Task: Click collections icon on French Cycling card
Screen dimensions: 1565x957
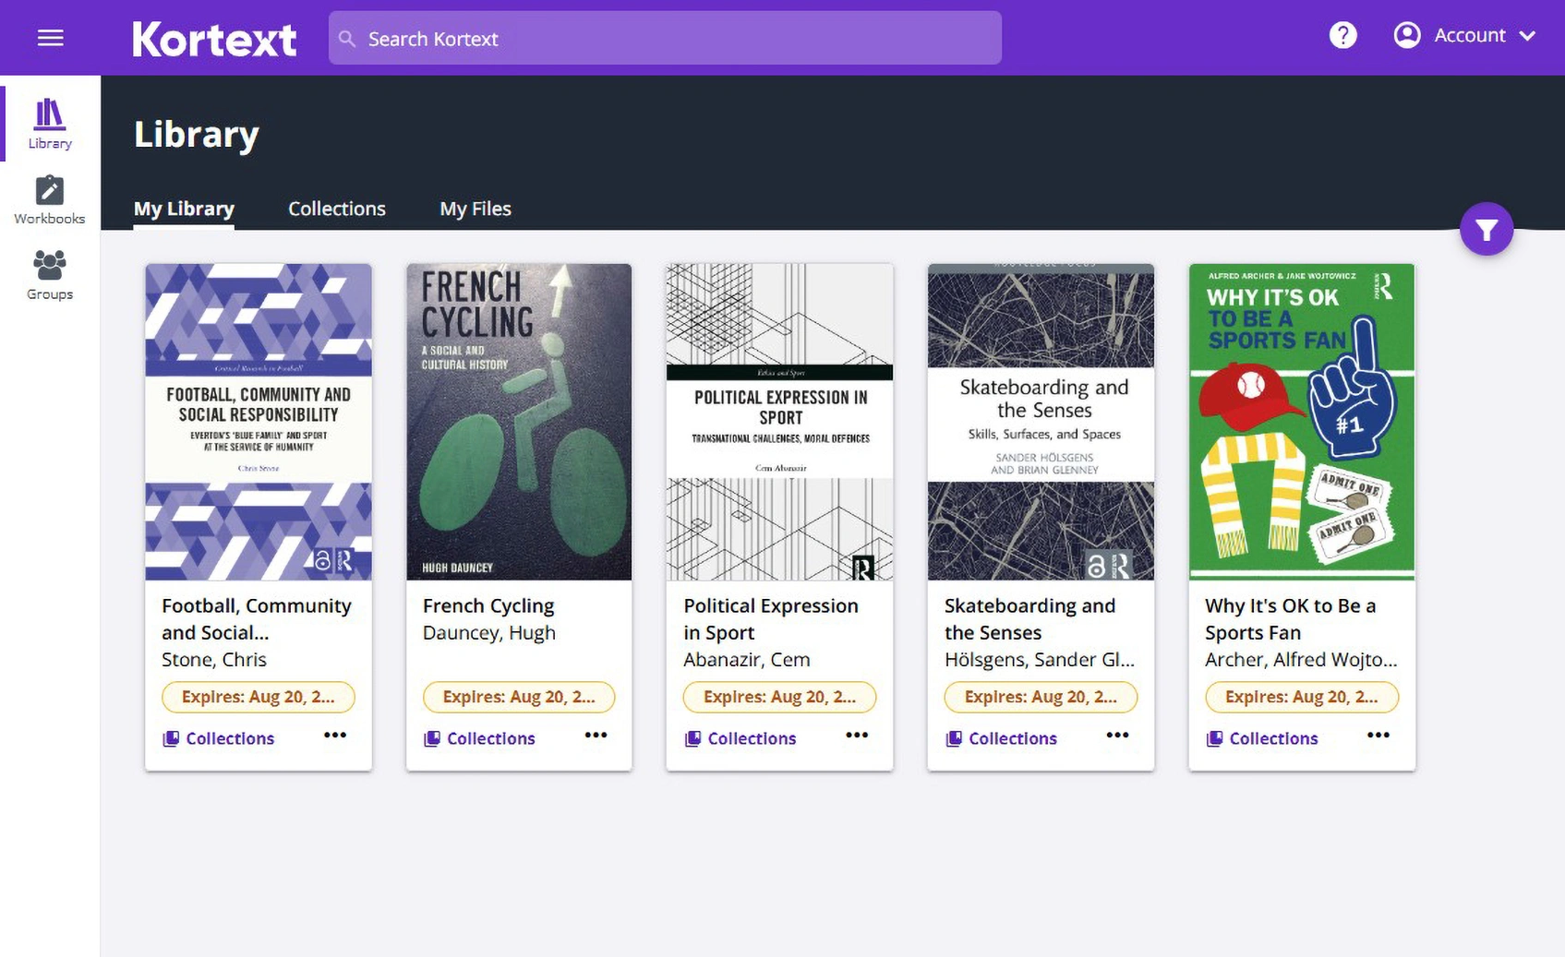Action: pyautogui.click(x=431, y=738)
